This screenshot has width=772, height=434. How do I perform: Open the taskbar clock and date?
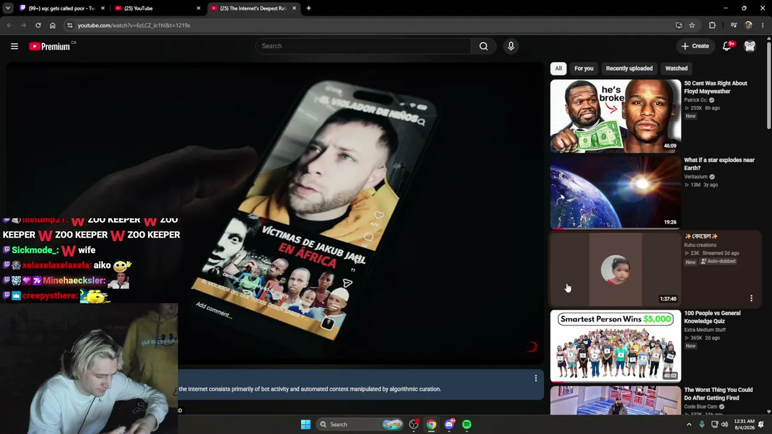tap(745, 424)
